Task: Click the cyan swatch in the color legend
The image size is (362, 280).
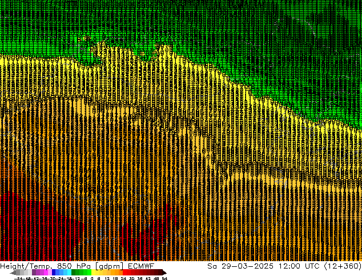Action: [70, 272]
